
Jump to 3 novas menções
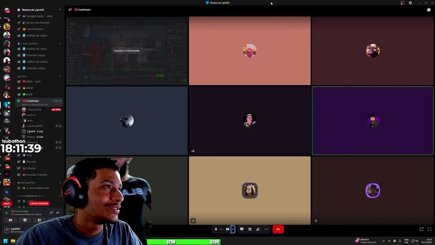(39, 203)
